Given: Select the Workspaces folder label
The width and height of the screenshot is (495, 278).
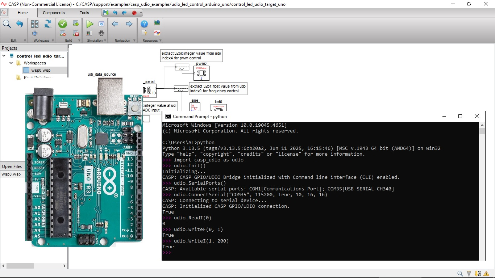Looking at the screenshot, I should tap(35, 63).
